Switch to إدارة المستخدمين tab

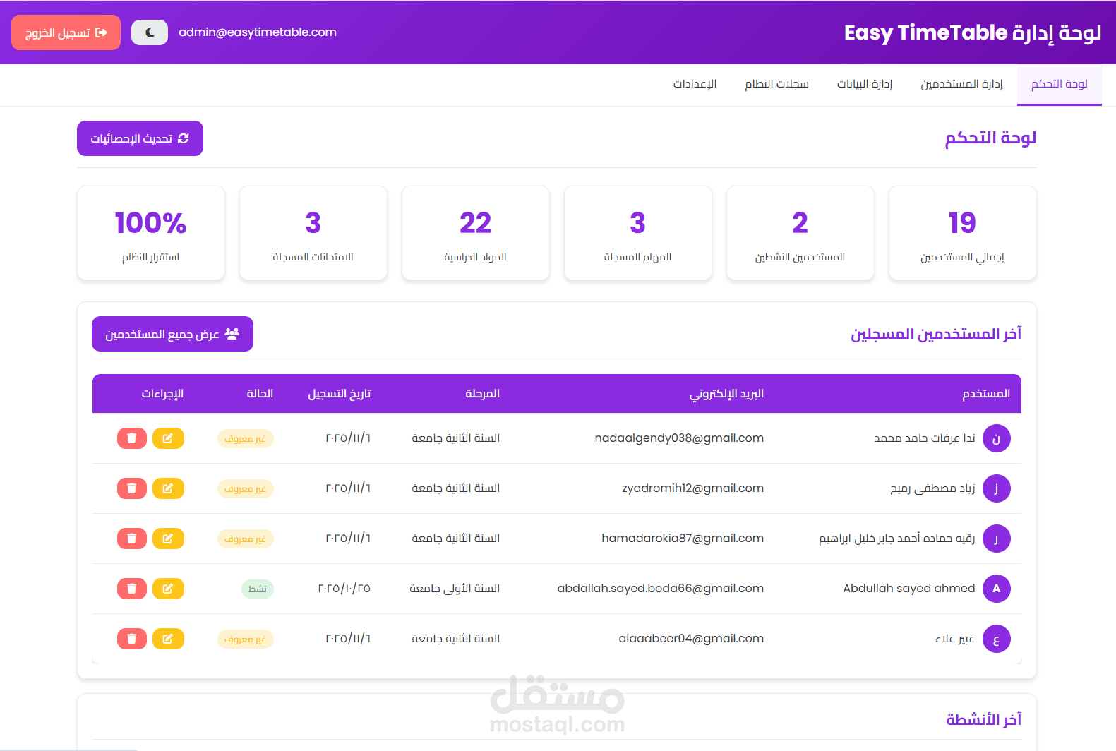point(961,84)
